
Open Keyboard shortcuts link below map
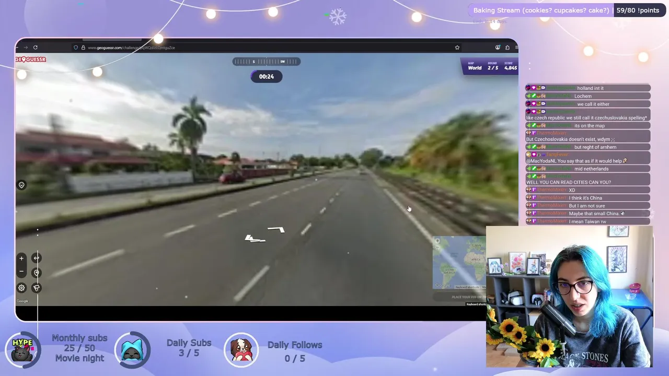[x=477, y=304]
